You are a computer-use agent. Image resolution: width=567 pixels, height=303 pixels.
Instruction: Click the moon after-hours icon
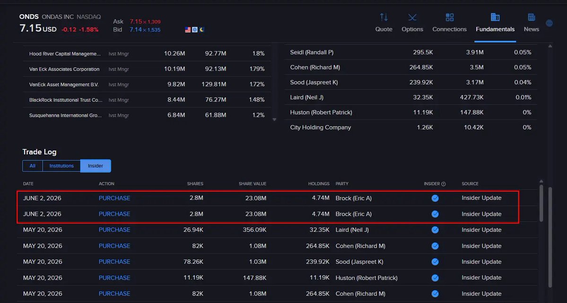click(201, 30)
